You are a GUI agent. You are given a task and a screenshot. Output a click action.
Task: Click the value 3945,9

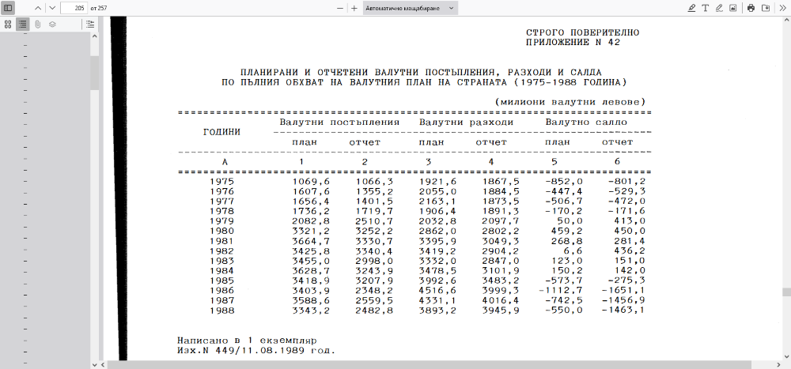501,311
